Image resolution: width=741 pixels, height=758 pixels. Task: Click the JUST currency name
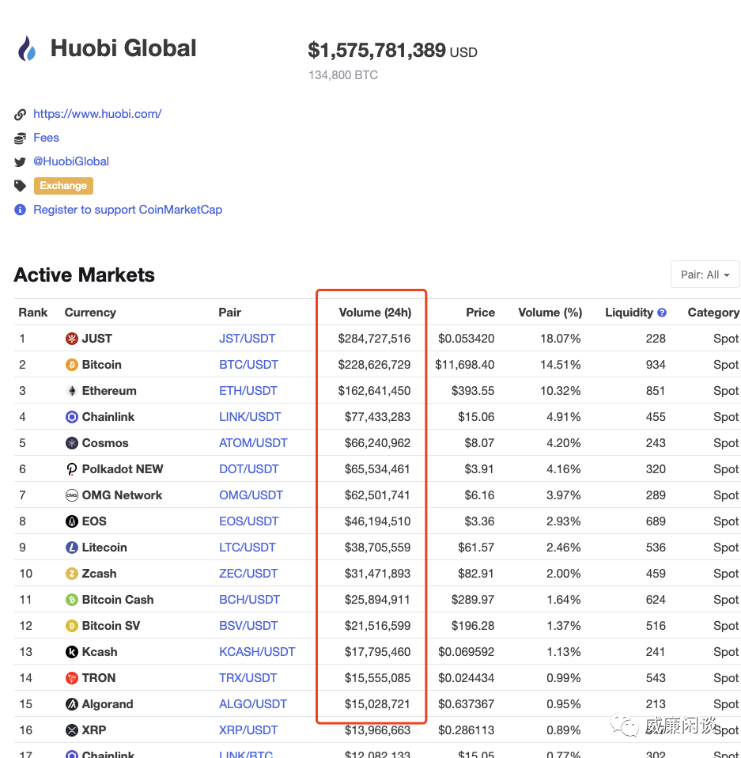[97, 339]
